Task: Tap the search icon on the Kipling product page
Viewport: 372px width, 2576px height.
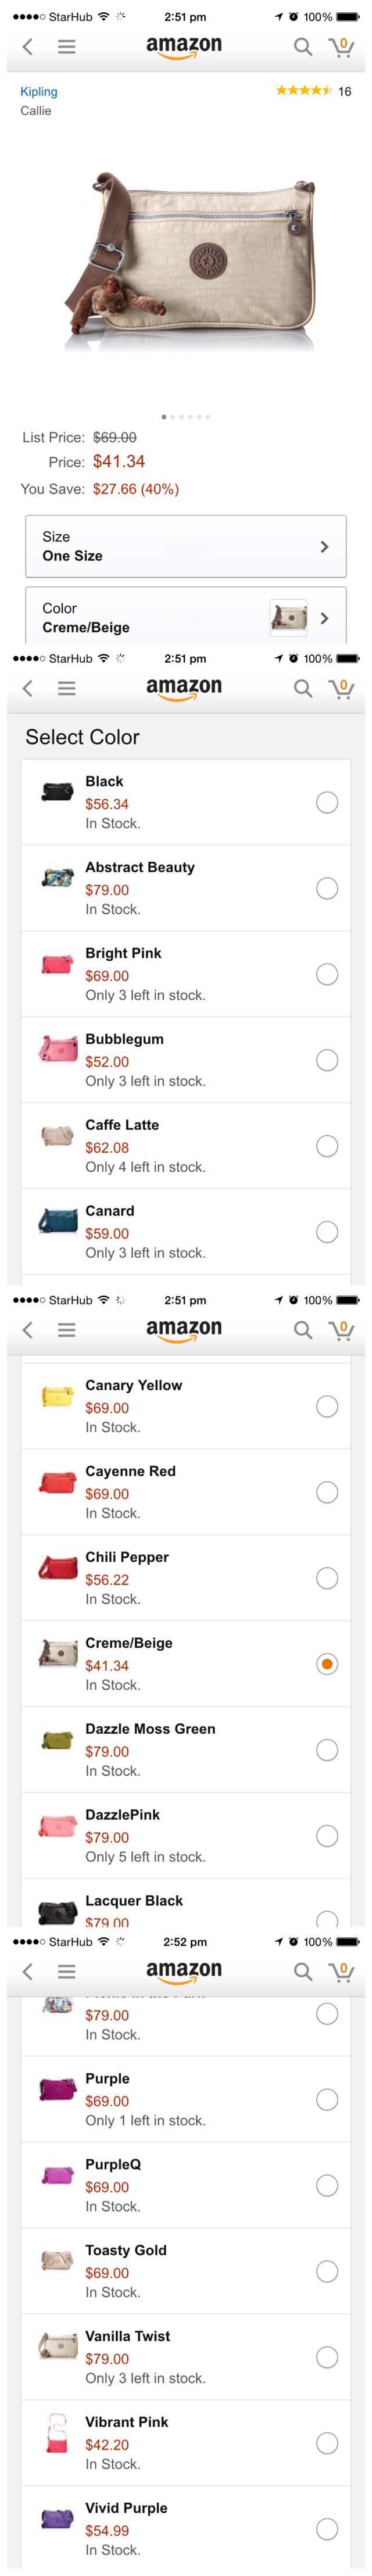Action: coord(303,47)
